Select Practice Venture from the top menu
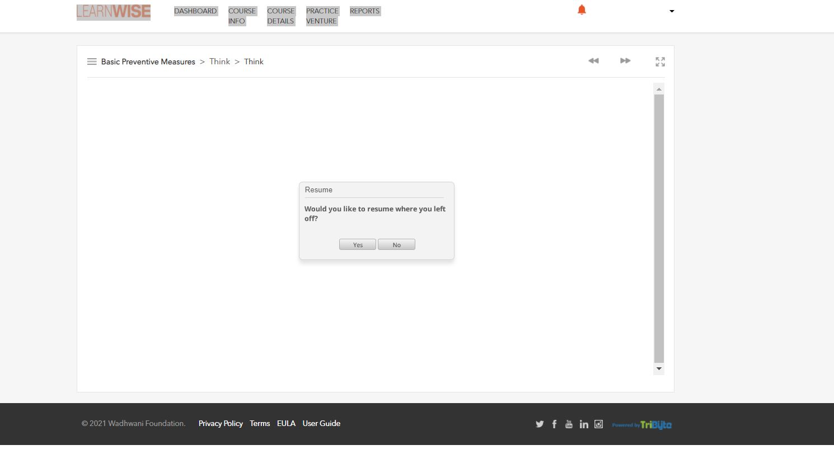Viewport: 834px width, 459px height. click(x=322, y=16)
